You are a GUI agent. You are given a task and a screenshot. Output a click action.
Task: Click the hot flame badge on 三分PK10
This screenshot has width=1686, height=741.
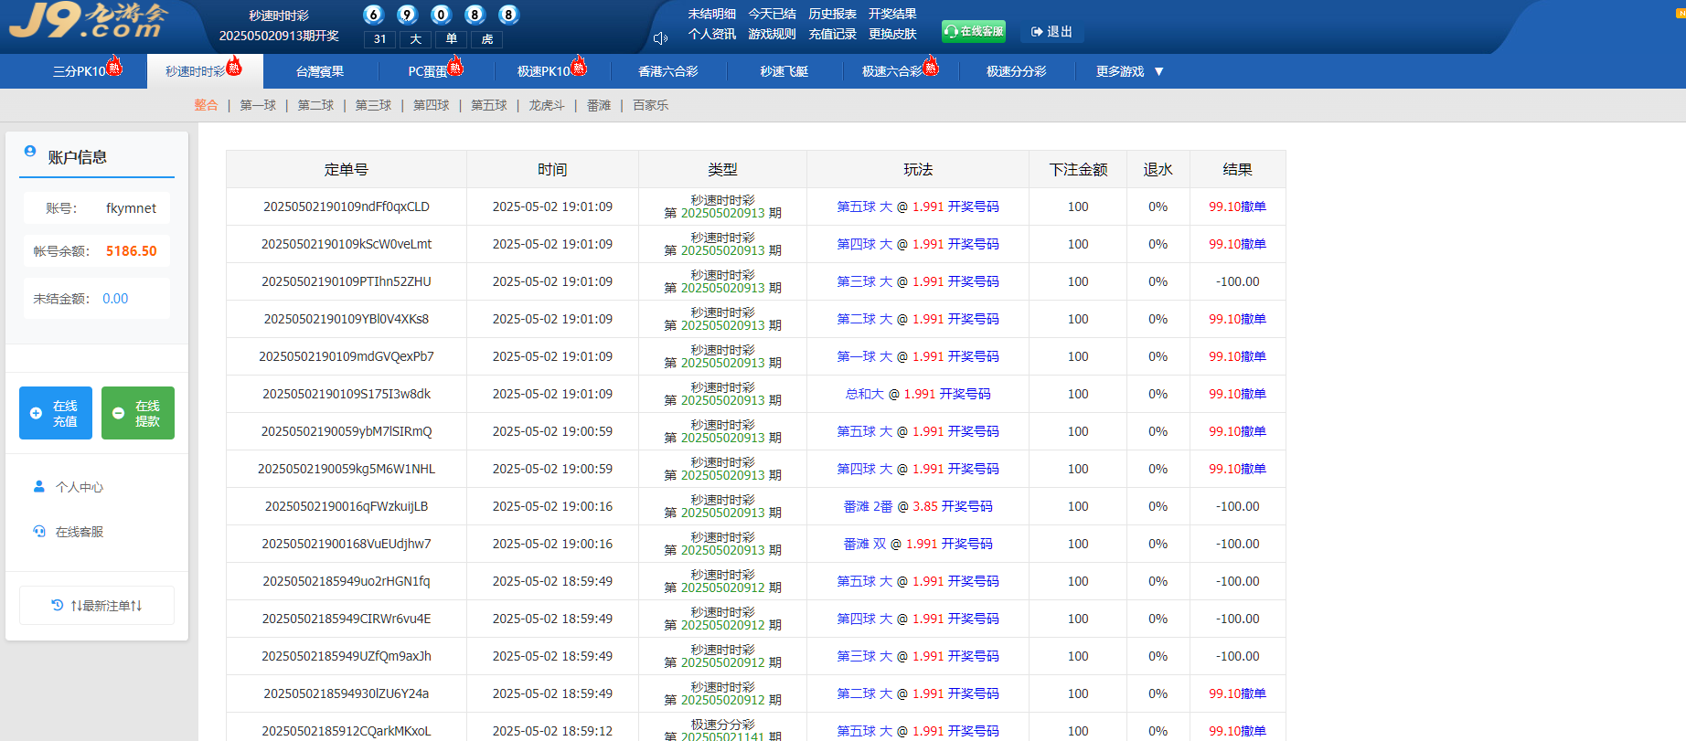(x=114, y=66)
